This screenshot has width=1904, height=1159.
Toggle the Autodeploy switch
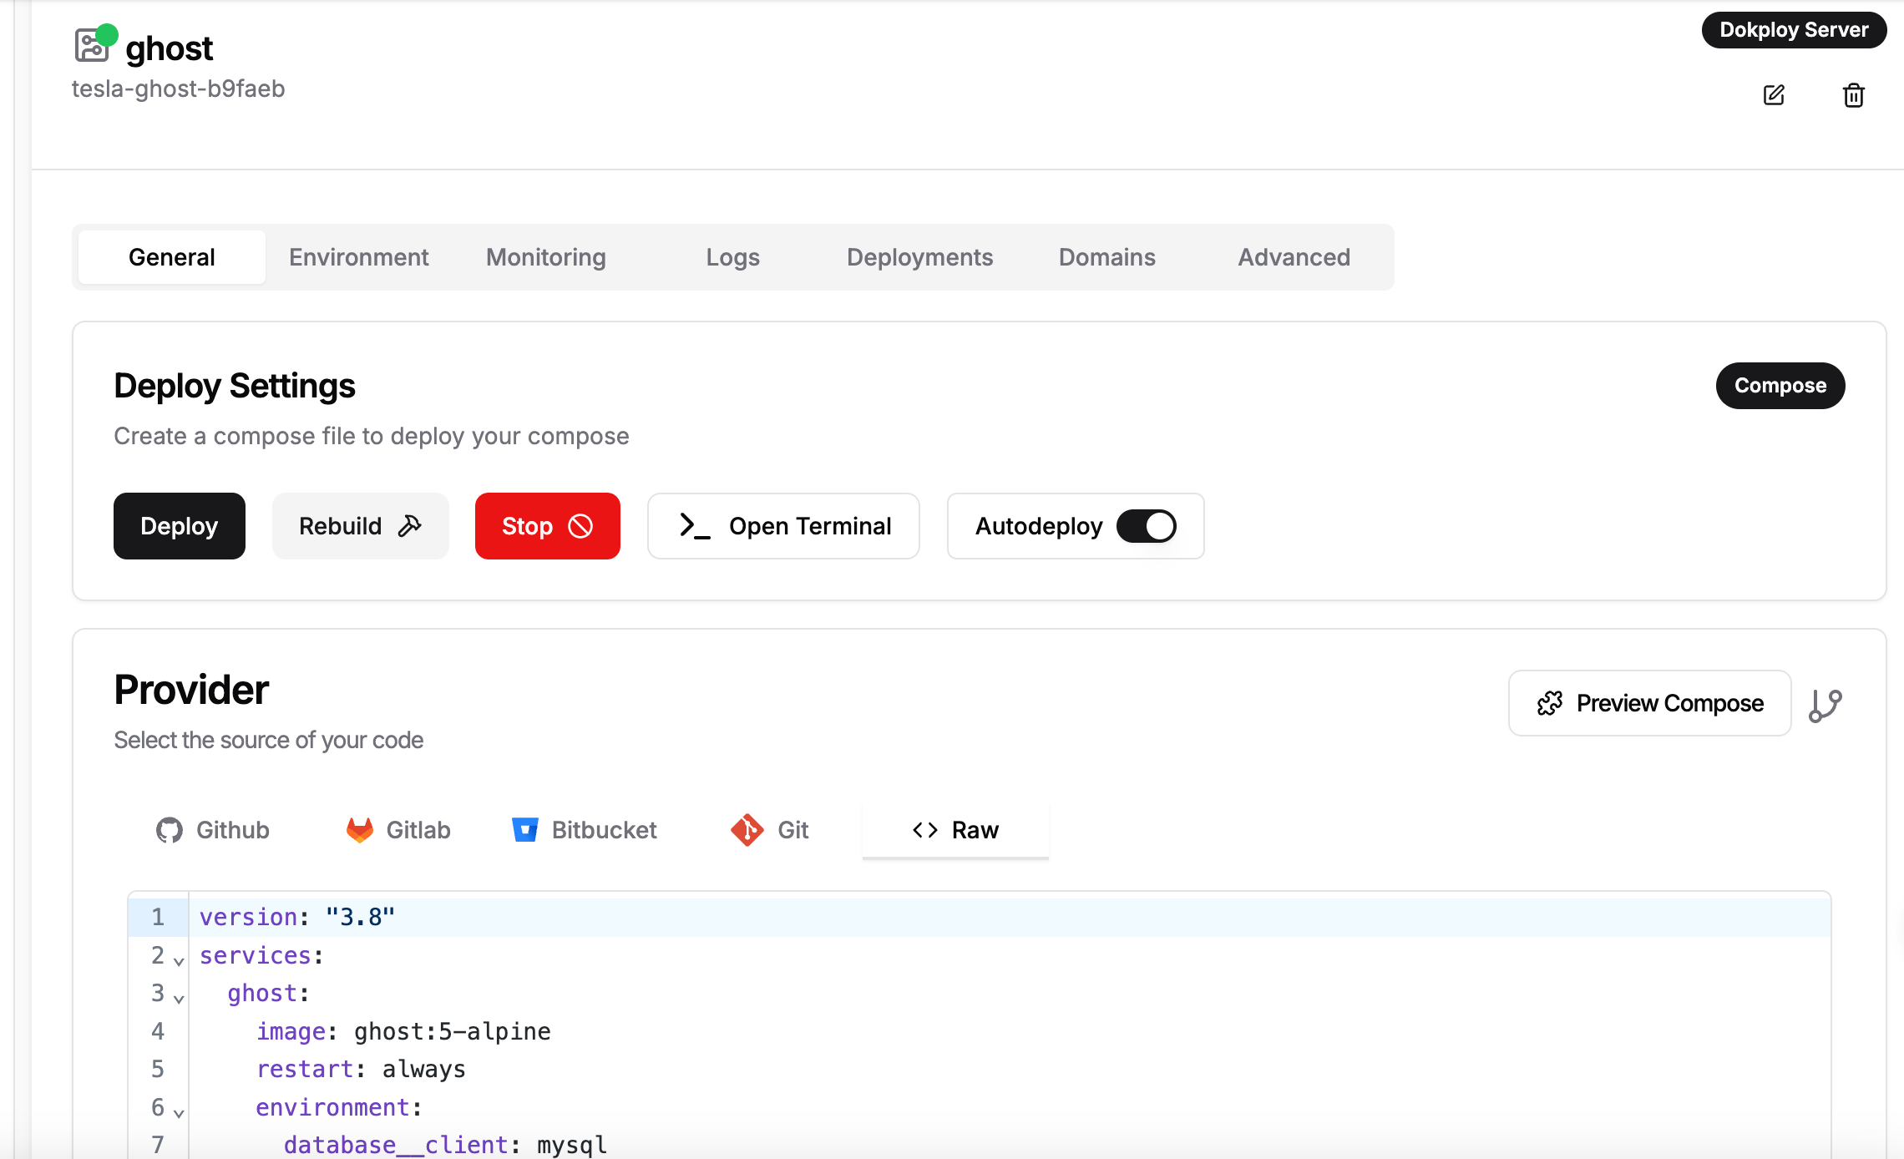pyautogui.click(x=1147, y=526)
